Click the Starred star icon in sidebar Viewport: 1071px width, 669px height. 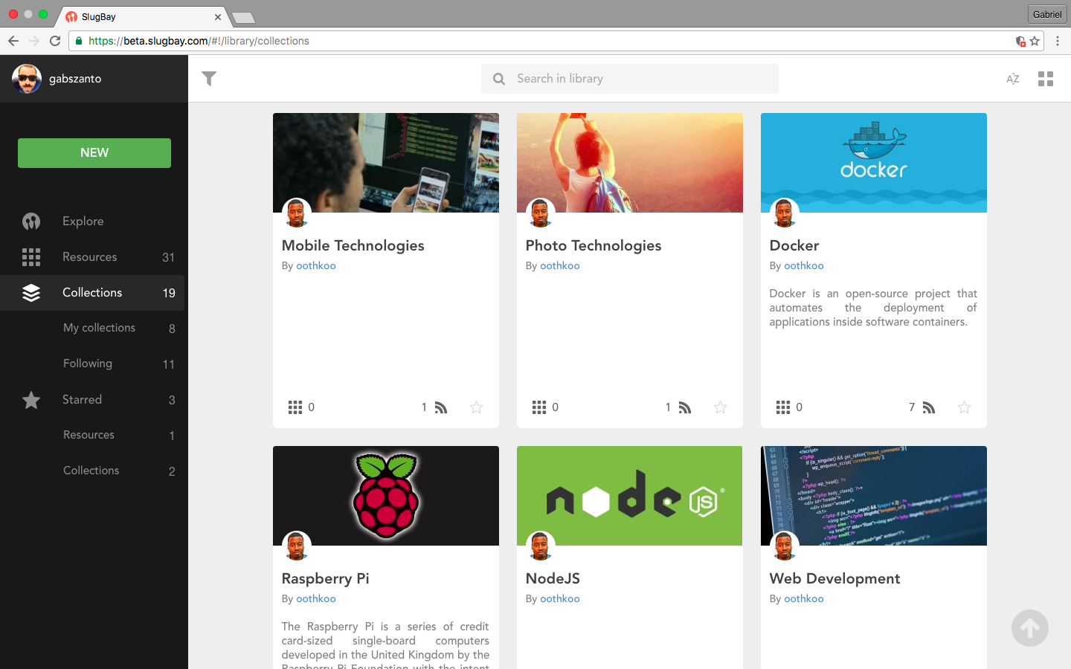[31, 400]
